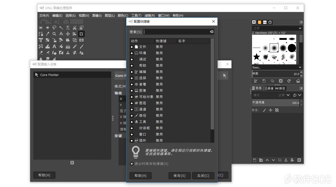The image size is (336, 187).
Task: Expand the 编辑 shortcut group
Action: coord(132,72)
